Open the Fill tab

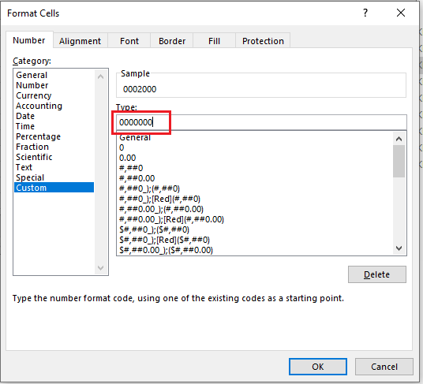pyautogui.click(x=214, y=41)
